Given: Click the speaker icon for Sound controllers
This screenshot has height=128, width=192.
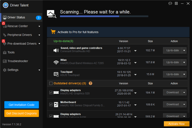Looking at the screenshot, I should click(56, 50).
